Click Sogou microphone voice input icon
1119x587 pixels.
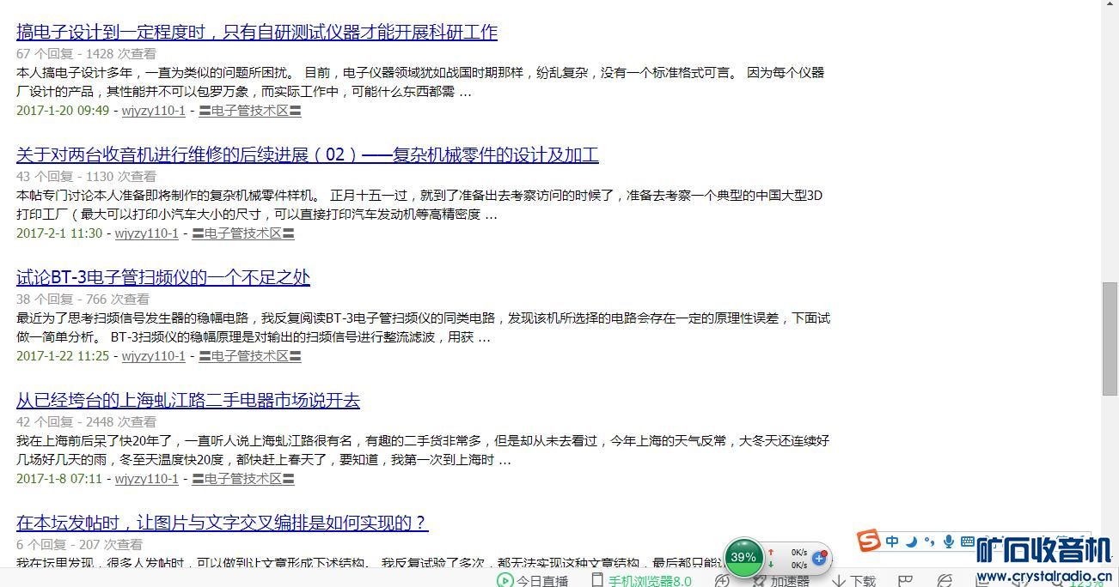[x=949, y=542]
